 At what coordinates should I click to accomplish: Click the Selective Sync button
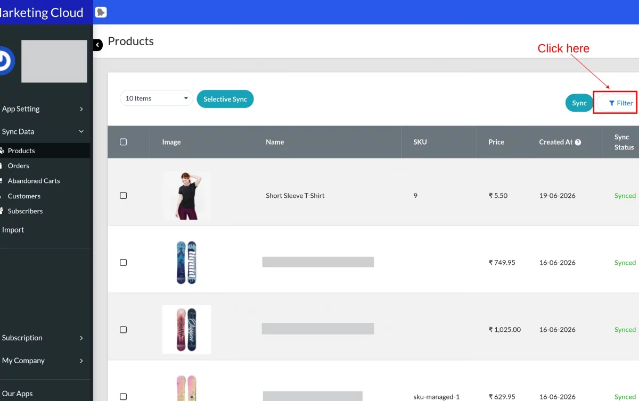(225, 99)
